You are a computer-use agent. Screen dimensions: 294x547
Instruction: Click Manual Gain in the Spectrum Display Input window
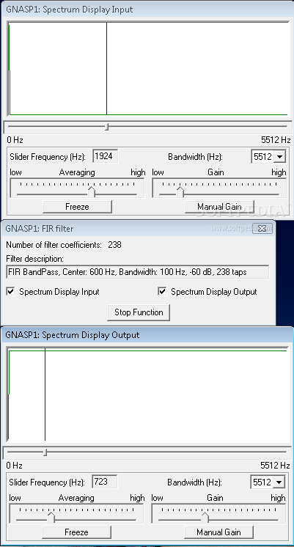click(x=219, y=207)
